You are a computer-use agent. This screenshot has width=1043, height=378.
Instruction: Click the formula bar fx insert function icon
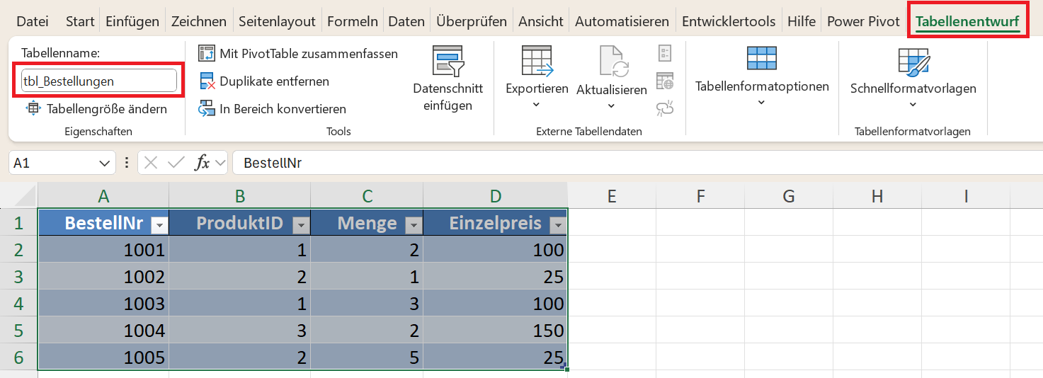point(203,163)
